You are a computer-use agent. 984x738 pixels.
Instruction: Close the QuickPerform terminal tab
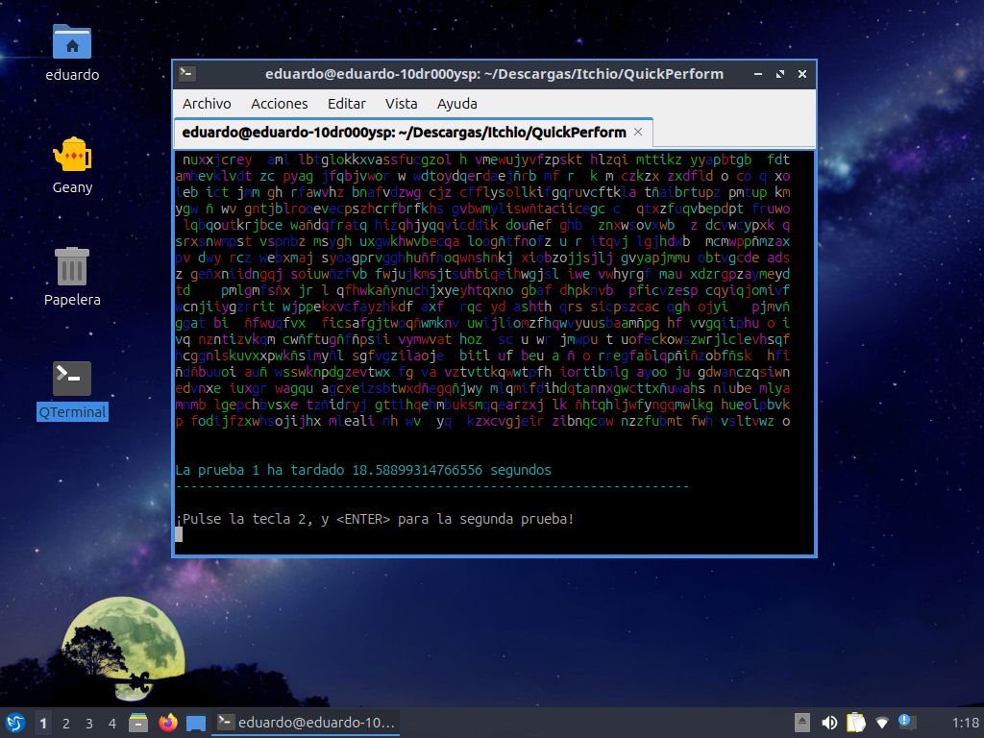pyautogui.click(x=638, y=132)
